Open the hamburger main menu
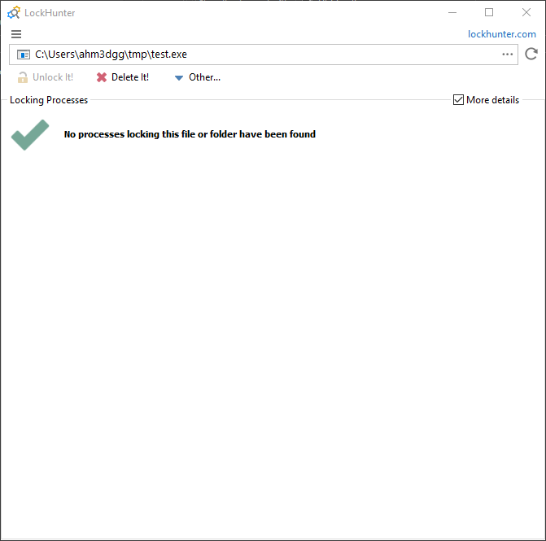Viewport: 546px width, 541px height. pyautogui.click(x=16, y=34)
